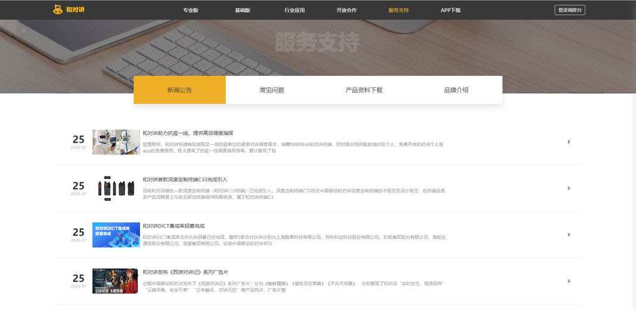Switch to the 常见问题 tab
This screenshot has height=309, width=636.
tap(272, 90)
